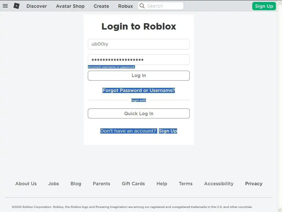Open the hamburger navigation menu
The width and height of the screenshot is (282, 212).
pyautogui.click(x=5, y=6)
